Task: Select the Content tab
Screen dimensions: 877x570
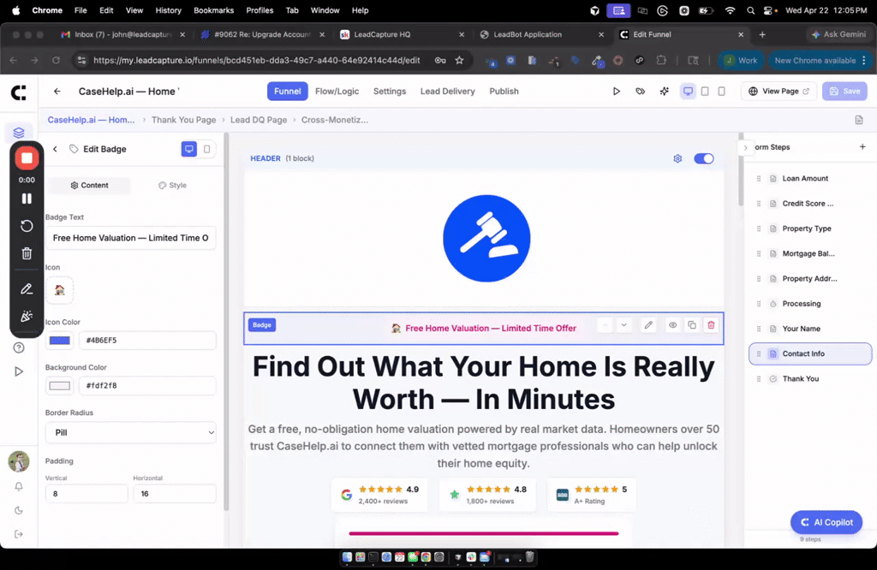Action: click(x=89, y=185)
